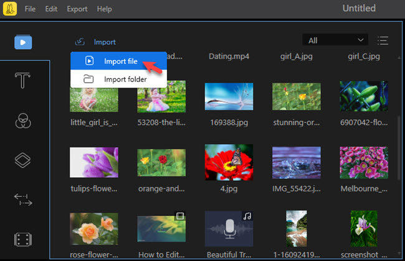The width and height of the screenshot is (405, 261).
Task: Select the Beautiful Tr... audio thumbnail
Action: point(229,229)
